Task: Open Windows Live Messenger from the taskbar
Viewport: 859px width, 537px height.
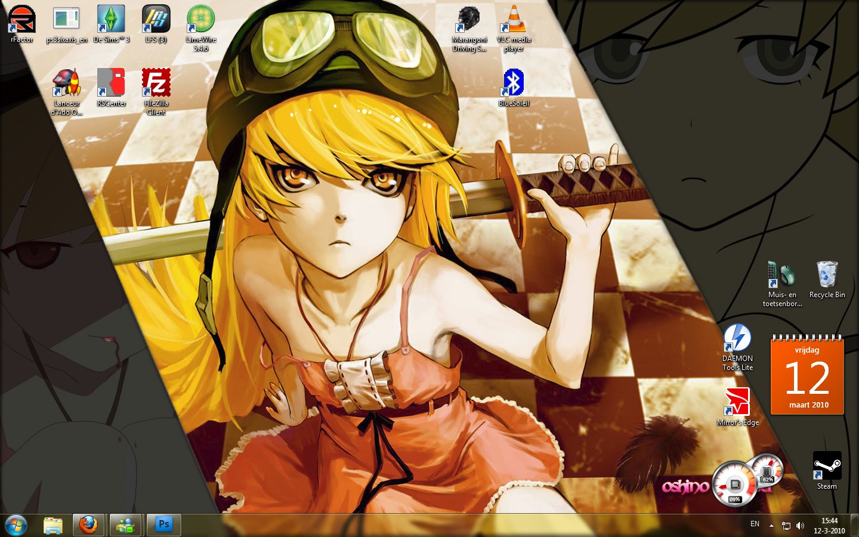Action: [x=125, y=525]
